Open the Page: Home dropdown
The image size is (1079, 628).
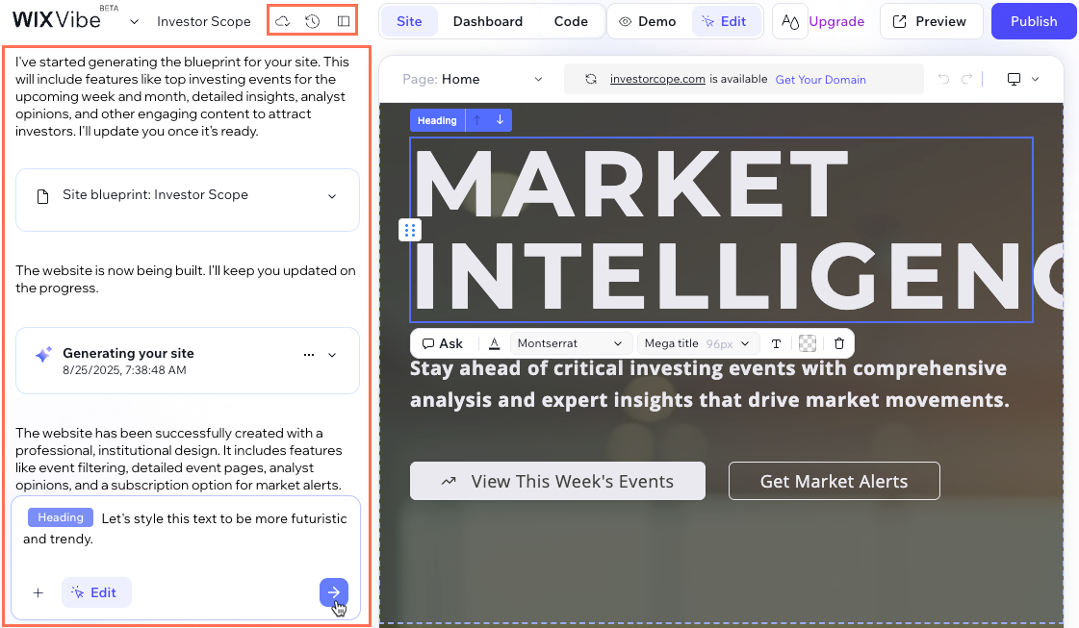pos(469,79)
